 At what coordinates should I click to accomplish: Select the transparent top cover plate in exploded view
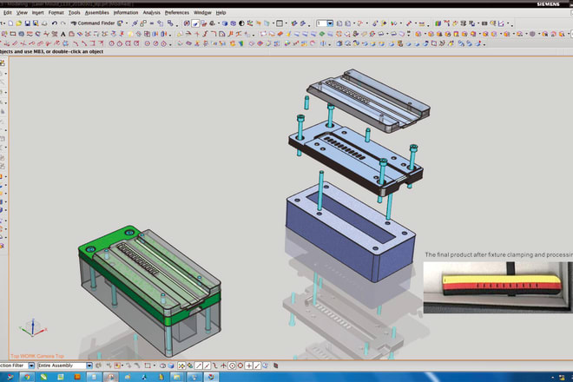(369, 101)
